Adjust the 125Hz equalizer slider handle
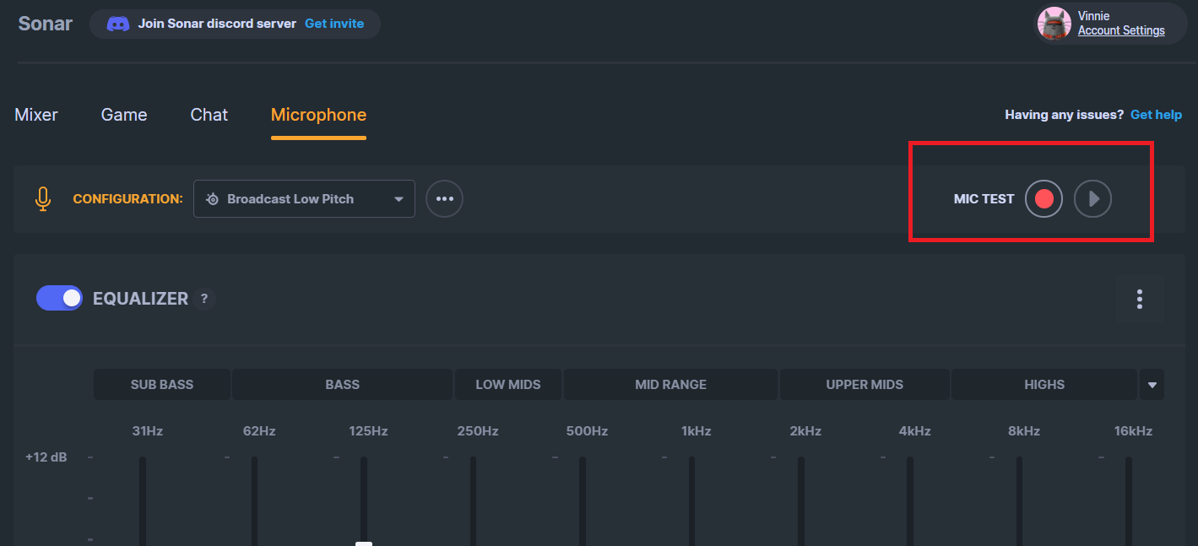The width and height of the screenshot is (1198, 546). coord(364,543)
